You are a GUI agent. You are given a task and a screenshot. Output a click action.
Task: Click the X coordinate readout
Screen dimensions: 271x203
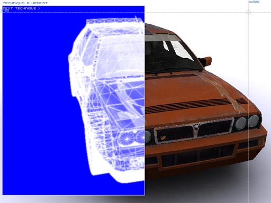coord(254,2)
